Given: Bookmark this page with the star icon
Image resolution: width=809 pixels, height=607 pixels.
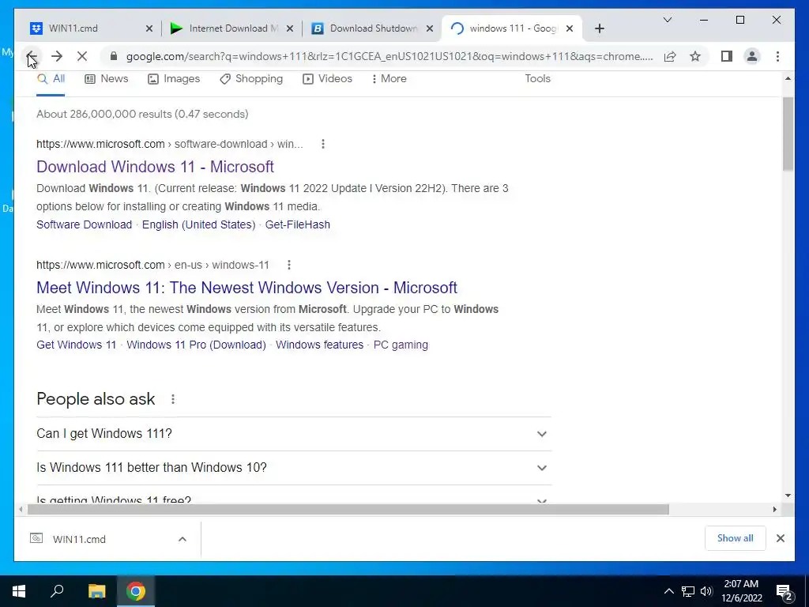Looking at the screenshot, I should 695,56.
